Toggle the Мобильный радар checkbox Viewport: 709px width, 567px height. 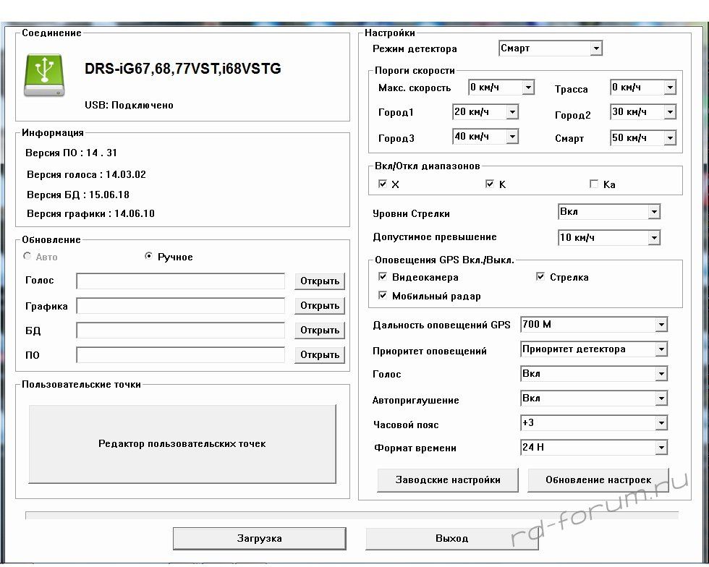tap(383, 296)
